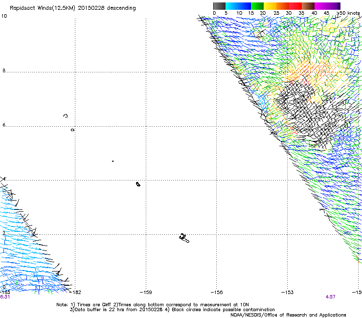Click the small island just below 6N near -162
Viewport: 362px width, 318px height.
pos(73,130)
